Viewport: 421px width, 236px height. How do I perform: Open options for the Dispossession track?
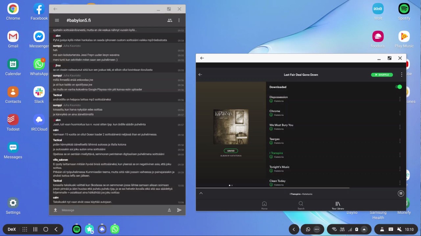(400, 99)
